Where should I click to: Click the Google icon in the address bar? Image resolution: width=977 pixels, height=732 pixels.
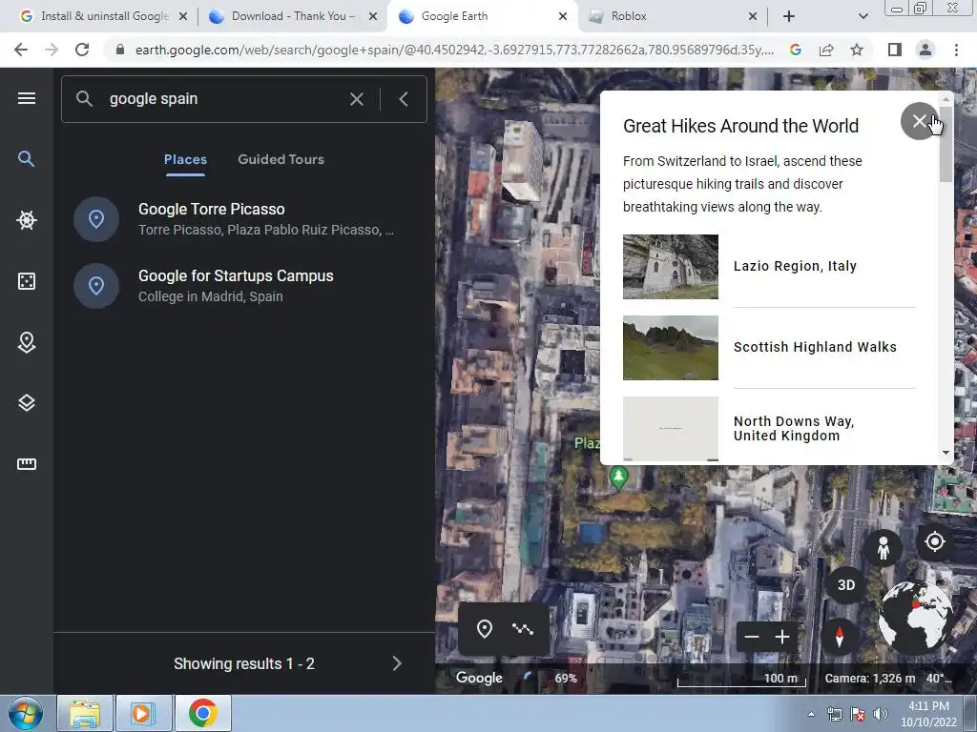795,50
